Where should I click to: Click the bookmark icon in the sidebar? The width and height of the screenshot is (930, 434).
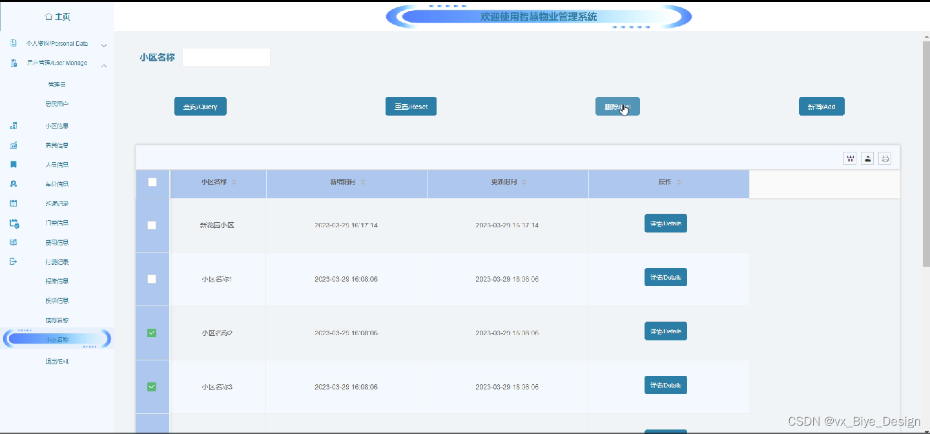point(14,165)
